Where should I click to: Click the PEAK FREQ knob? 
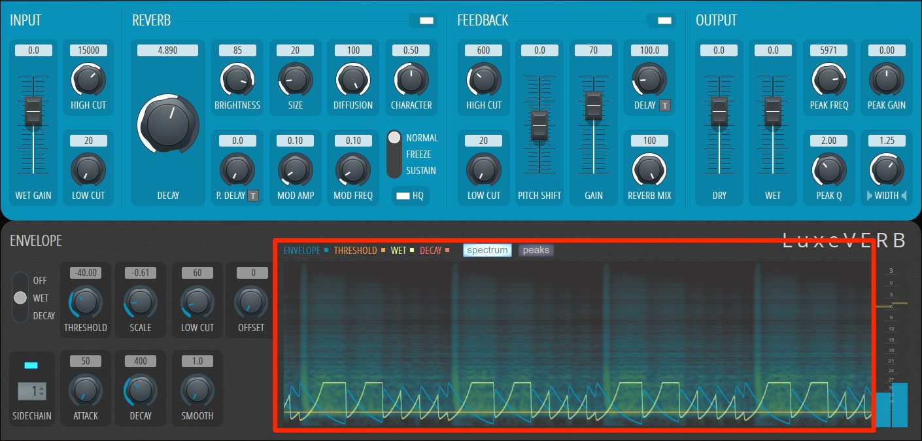pos(829,80)
